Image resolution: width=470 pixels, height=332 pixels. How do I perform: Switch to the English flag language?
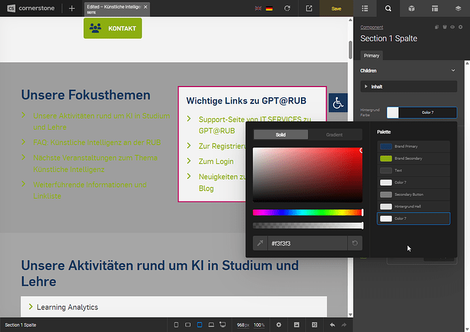258,8
